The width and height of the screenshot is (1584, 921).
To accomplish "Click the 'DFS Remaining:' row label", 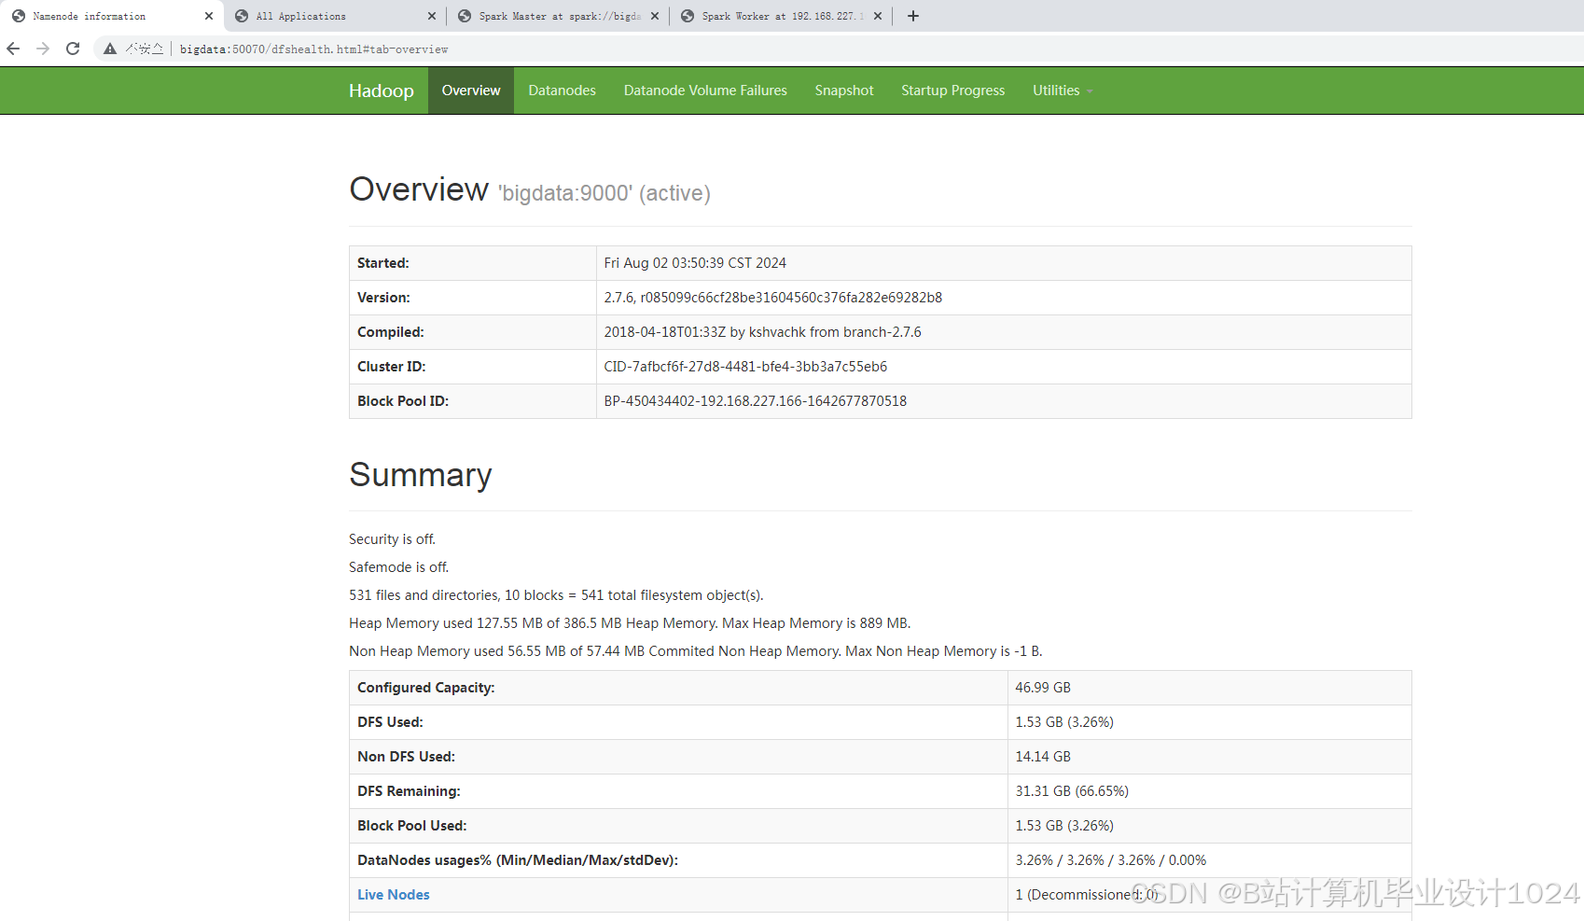I will click(x=409, y=791).
